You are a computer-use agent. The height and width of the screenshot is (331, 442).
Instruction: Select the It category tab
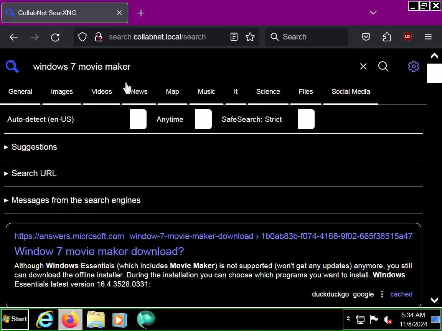pyautogui.click(x=236, y=92)
